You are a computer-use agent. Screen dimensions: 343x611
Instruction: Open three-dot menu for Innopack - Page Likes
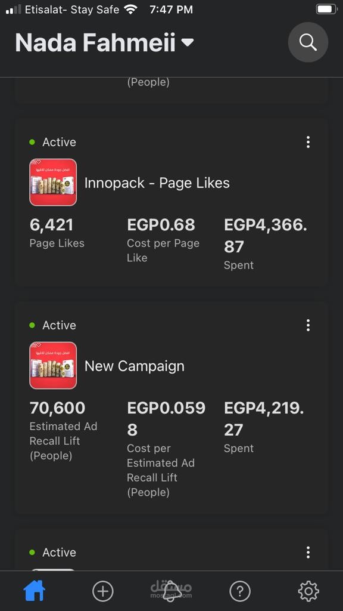click(308, 142)
